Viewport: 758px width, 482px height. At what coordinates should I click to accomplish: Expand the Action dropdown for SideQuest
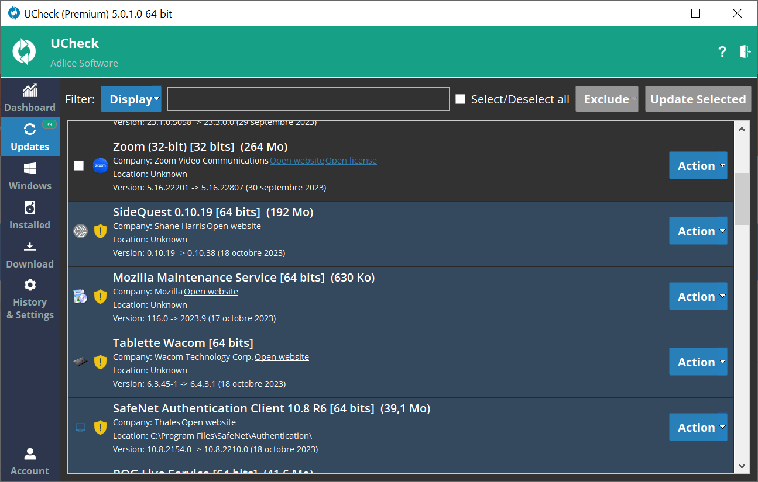pos(698,231)
